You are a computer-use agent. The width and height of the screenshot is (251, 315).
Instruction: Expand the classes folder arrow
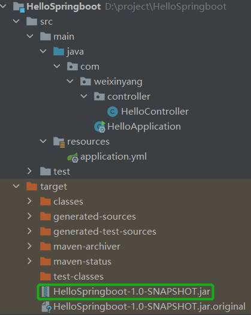click(x=29, y=201)
